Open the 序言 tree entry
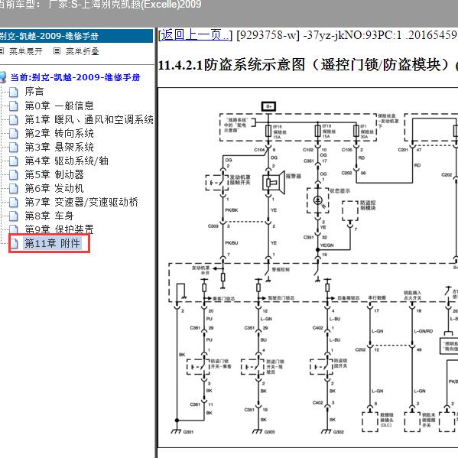Screen dimensions: 458x458 tap(34, 92)
